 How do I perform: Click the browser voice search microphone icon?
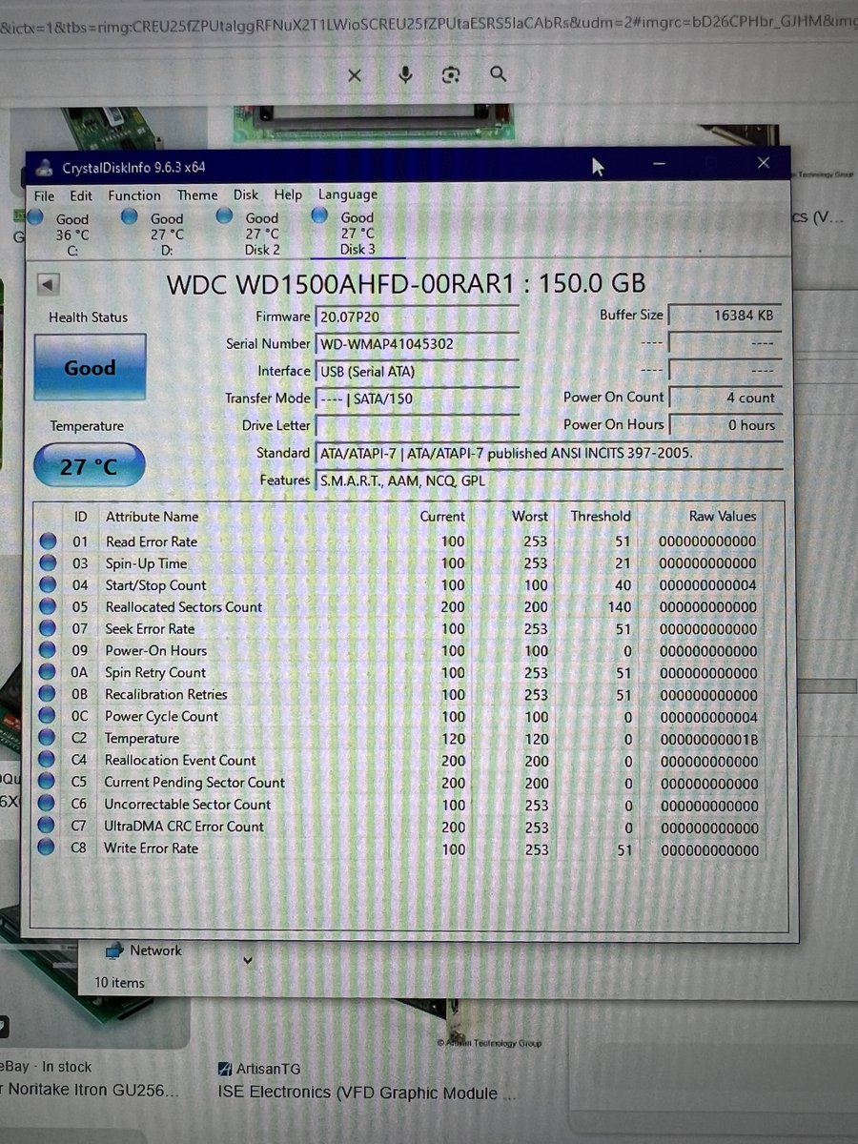tap(405, 74)
